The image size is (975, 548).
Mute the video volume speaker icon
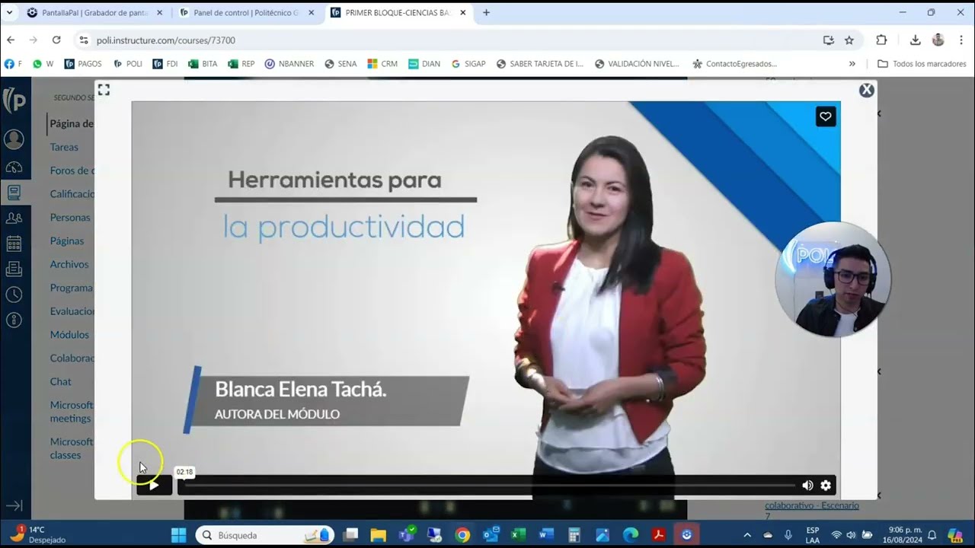pos(807,486)
